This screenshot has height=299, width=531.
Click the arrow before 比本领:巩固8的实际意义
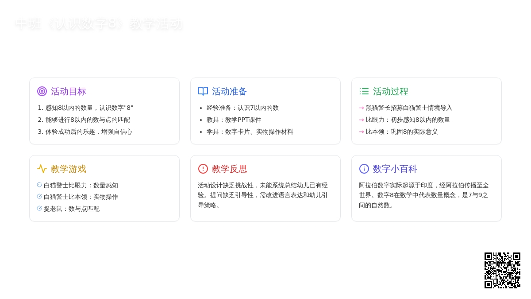tap(362, 132)
